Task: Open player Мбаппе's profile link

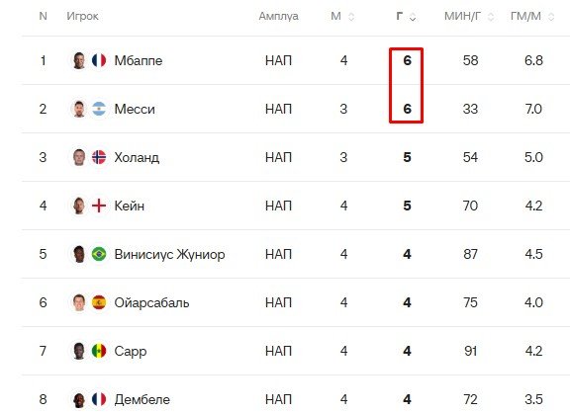Action: click(x=139, y=60)
